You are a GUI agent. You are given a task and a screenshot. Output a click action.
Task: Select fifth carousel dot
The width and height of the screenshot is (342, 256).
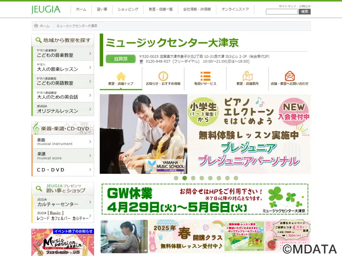(210, 178)
